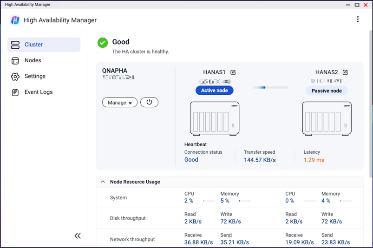Click the cluster power button

click(149, 102)
